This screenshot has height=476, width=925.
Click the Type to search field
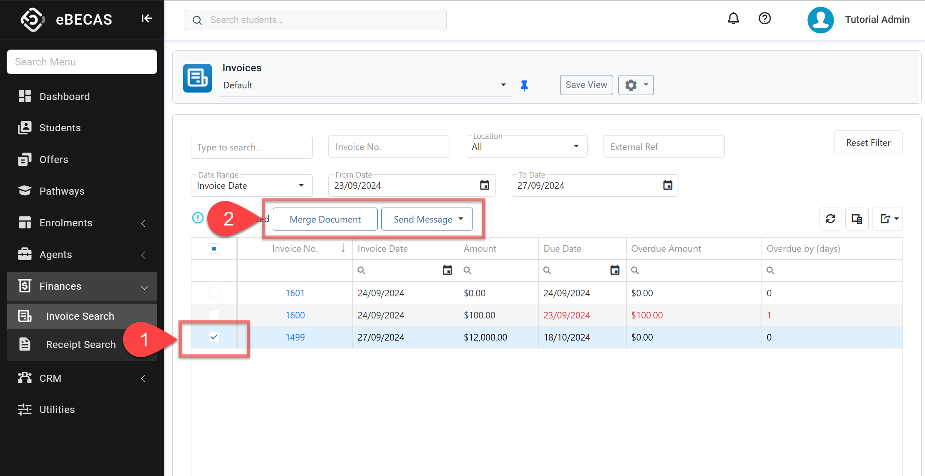point(251,147)
